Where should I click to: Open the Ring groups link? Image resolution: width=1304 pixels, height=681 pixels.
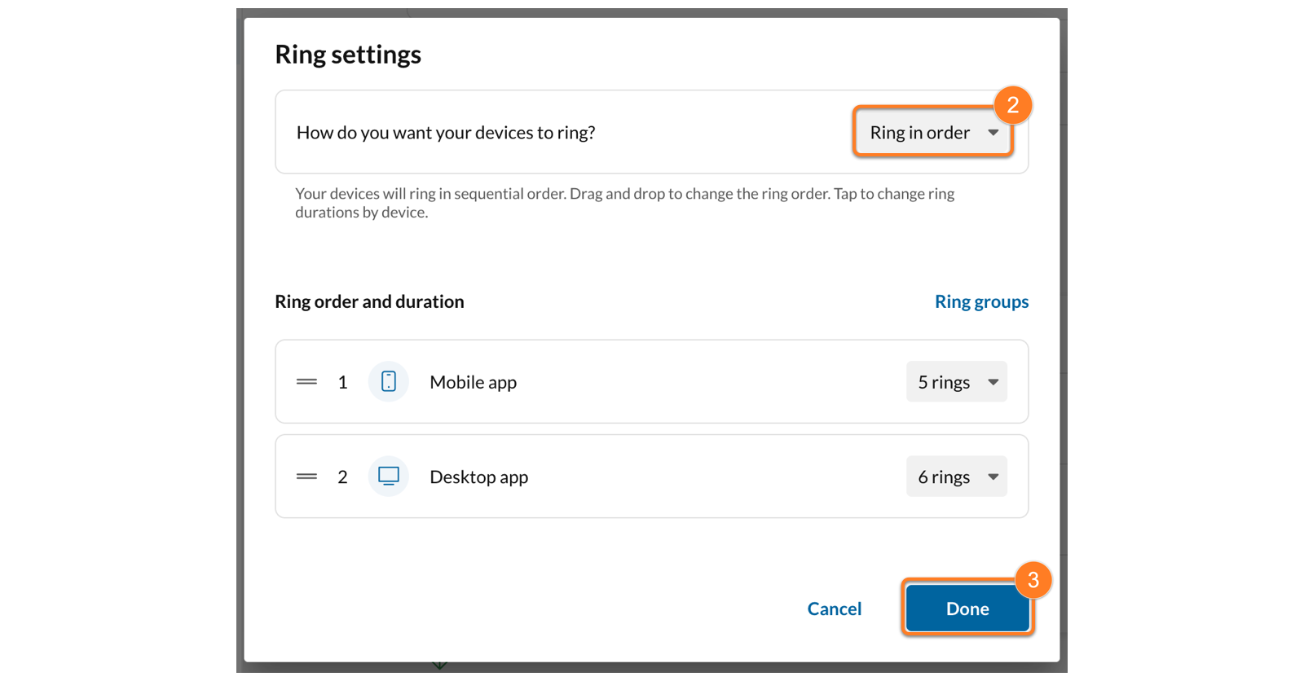981,301
